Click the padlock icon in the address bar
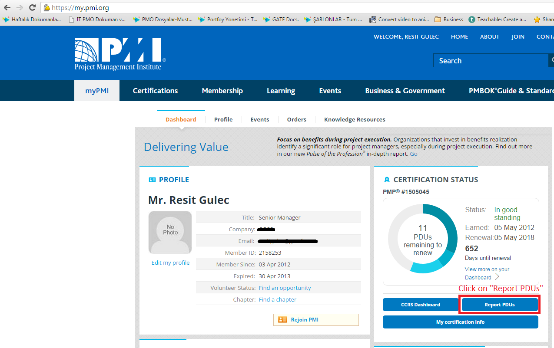 (46, 8)
